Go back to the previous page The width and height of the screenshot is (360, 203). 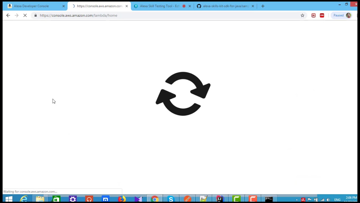tap(8, 16)
